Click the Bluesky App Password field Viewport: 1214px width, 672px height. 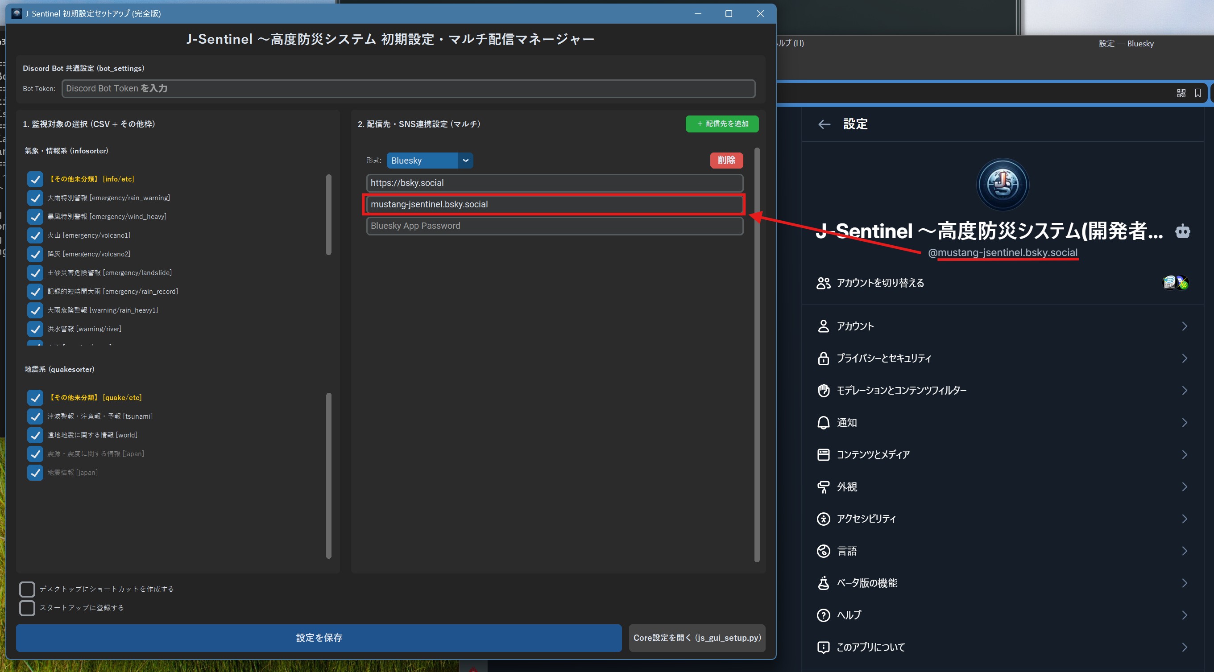(554, 226)
